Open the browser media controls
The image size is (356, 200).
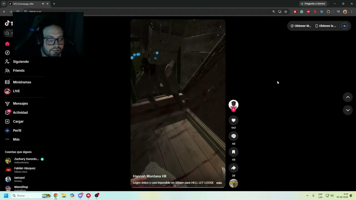click(338, 12)
